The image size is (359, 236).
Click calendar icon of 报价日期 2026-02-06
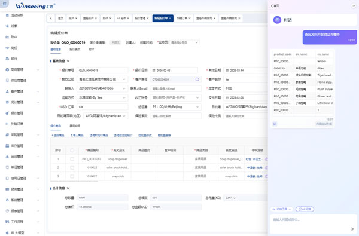click(154, 71)
